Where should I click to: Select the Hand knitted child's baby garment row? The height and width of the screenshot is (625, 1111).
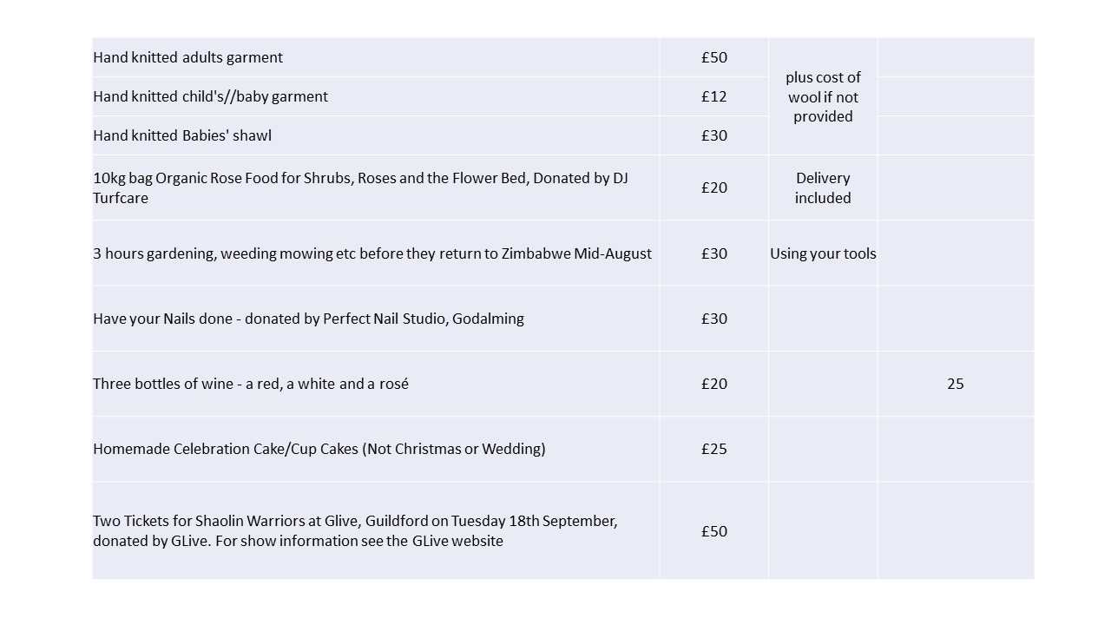click(x=211, y=96)
